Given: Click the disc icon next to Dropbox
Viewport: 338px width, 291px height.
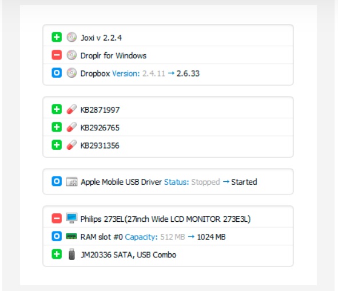Looking at the screenshot, I should tap(71, 73).
